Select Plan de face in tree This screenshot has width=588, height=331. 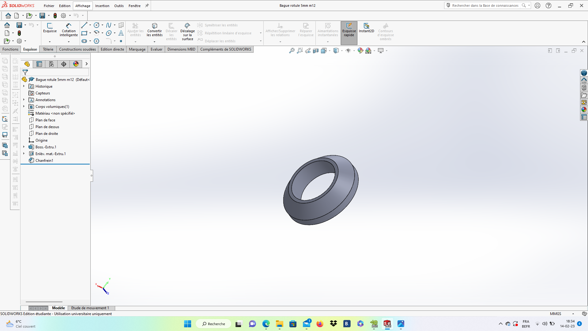click(x=45, y=120)
